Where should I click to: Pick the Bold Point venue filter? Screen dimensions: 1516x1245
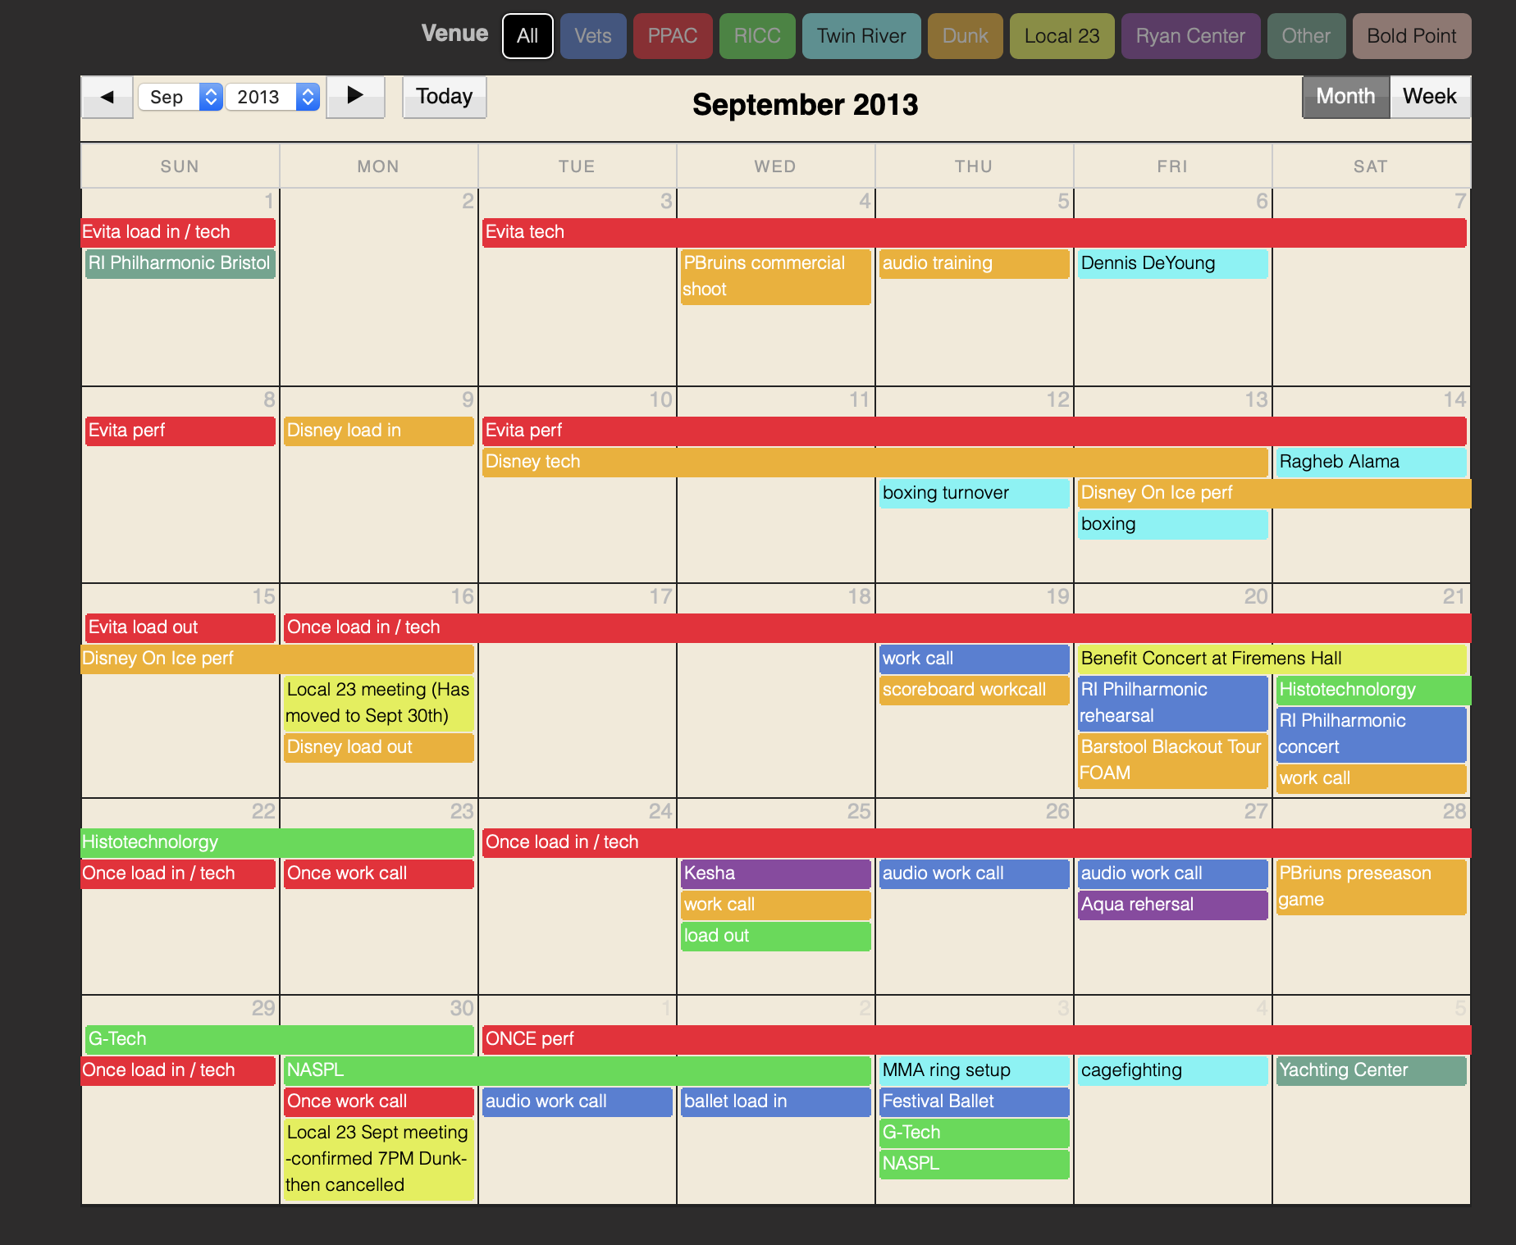click(1411, 36)
